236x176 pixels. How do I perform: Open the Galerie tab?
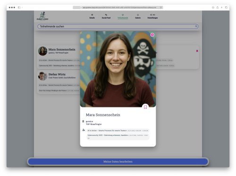138,17
